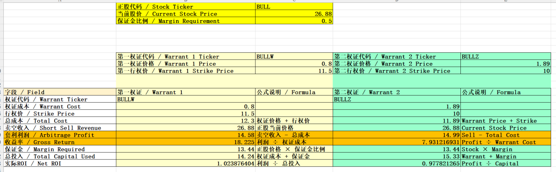The image size is (556, 172).
Task: Select the 'Profit ÷ Warrant Cost' formula cell
Action: tap(506, 142)
